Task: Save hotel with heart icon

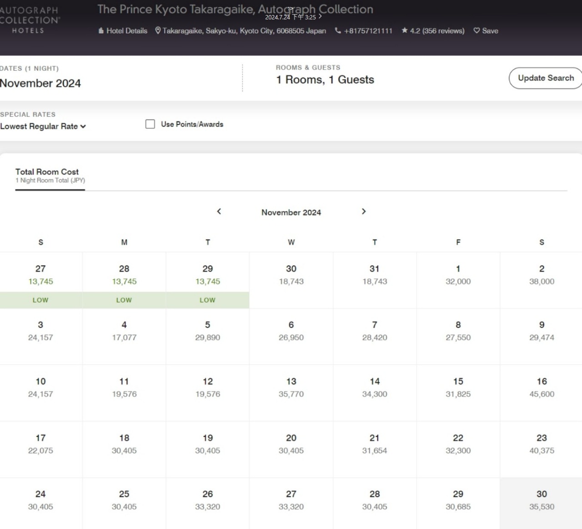Action: [x=486, y=31]
